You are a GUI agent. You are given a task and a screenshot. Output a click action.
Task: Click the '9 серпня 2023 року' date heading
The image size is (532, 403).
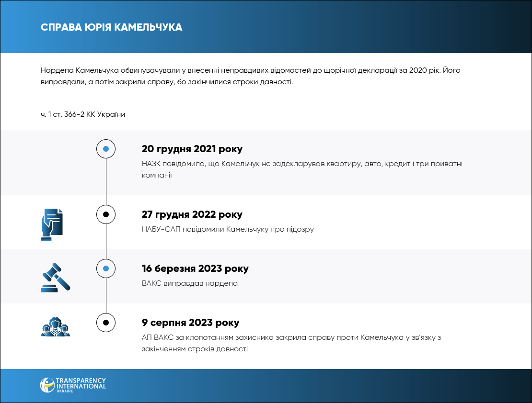point(190,323)
